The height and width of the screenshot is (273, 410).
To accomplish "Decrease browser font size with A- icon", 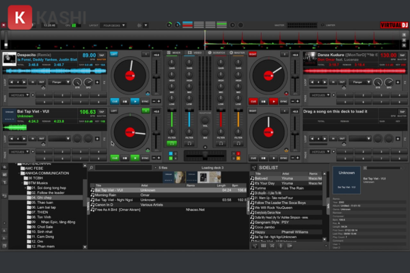I will tap(5, 238).
